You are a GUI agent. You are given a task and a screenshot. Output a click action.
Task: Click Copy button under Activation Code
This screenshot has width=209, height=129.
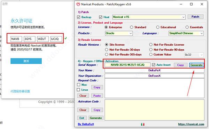(97, 110)
